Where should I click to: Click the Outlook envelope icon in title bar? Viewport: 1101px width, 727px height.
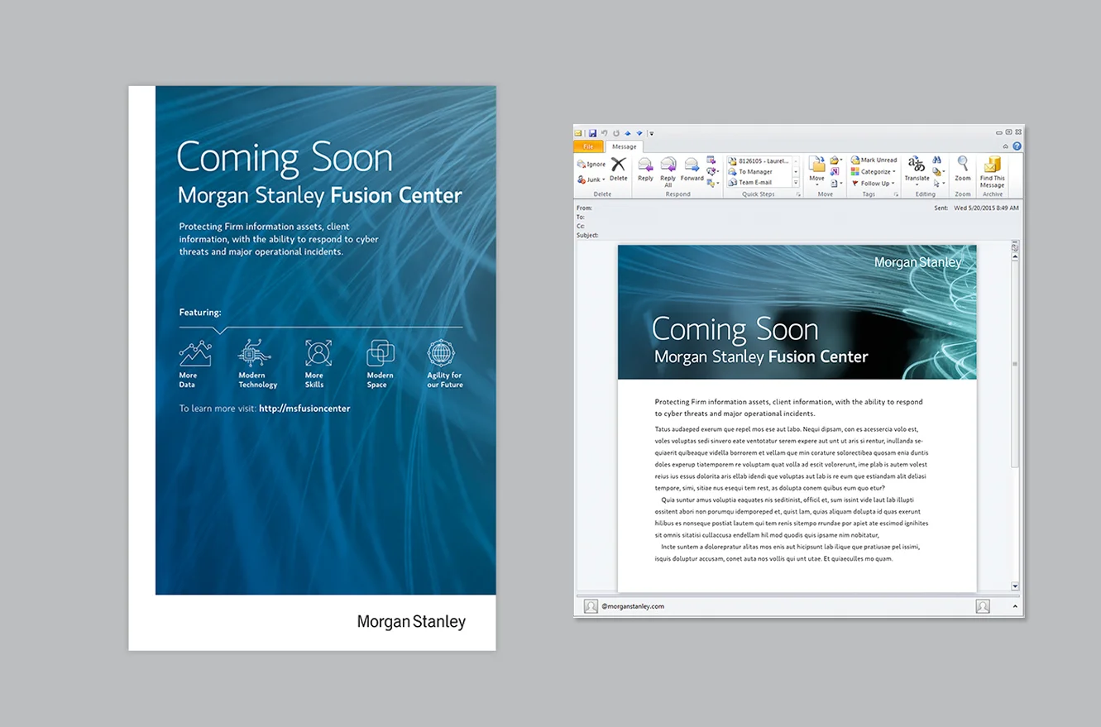580,132
